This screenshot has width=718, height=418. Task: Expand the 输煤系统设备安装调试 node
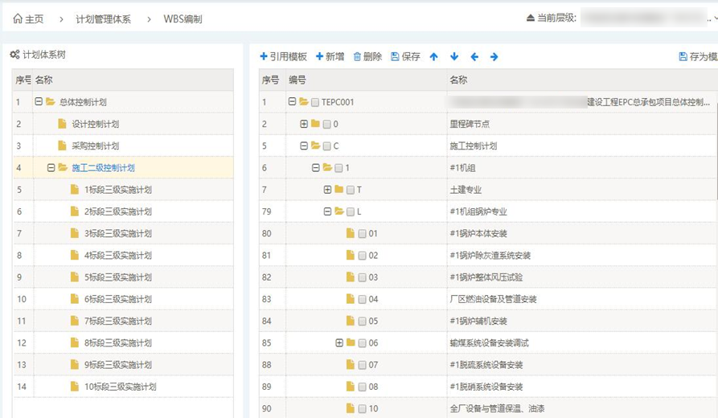[339, 342]
